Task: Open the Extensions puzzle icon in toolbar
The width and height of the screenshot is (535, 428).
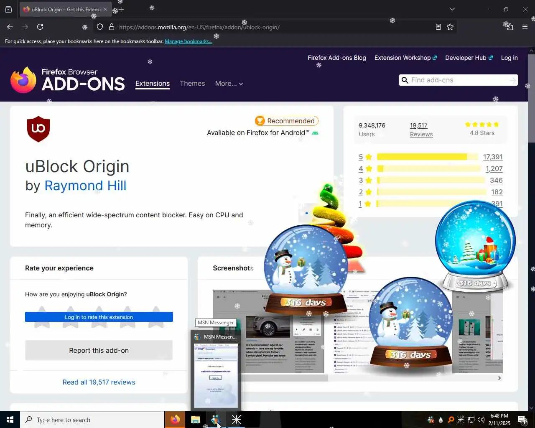Action: click(x=509, y=27)
